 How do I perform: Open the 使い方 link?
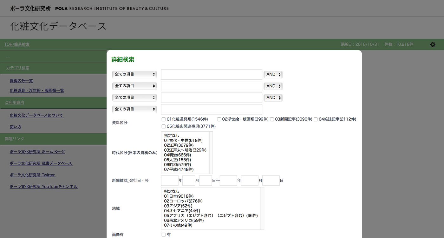pyautogui.click(x=16, y=127)
